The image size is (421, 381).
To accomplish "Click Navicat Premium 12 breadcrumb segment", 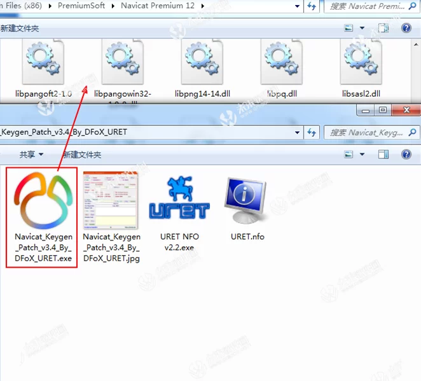I will 163,6.
